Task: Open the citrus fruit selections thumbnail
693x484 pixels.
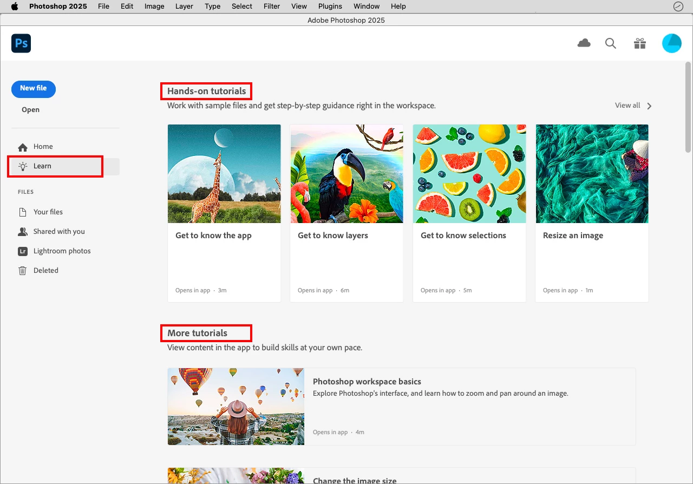Action: click(x=469, y=174)
